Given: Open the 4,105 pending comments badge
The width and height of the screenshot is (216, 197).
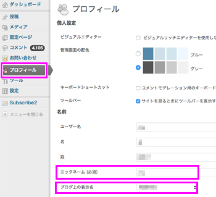Looking at the screenshot, I should click(x=37, y=48).
